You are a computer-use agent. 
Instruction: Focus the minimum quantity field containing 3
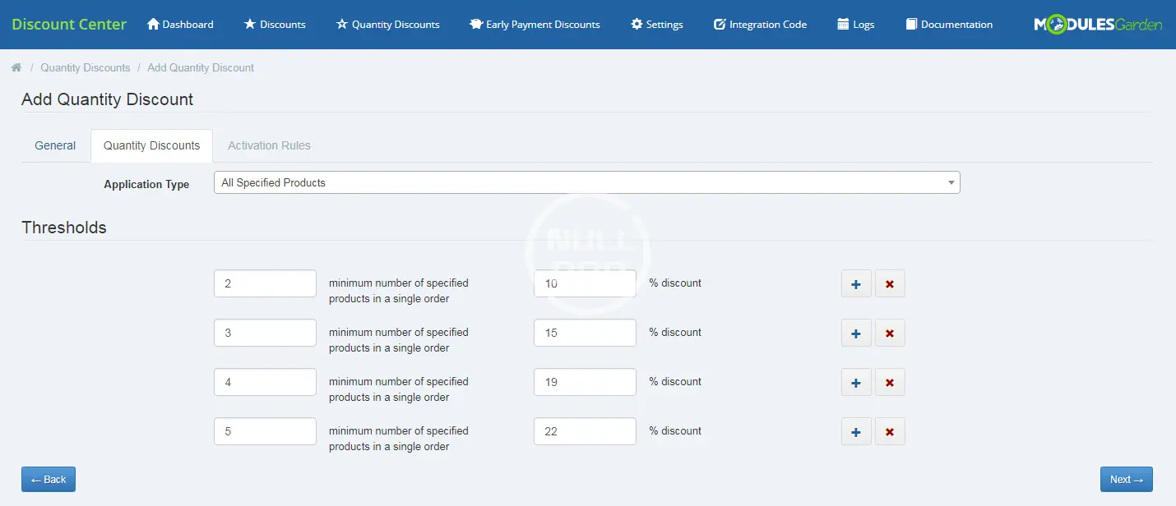(x=265, y=333)
